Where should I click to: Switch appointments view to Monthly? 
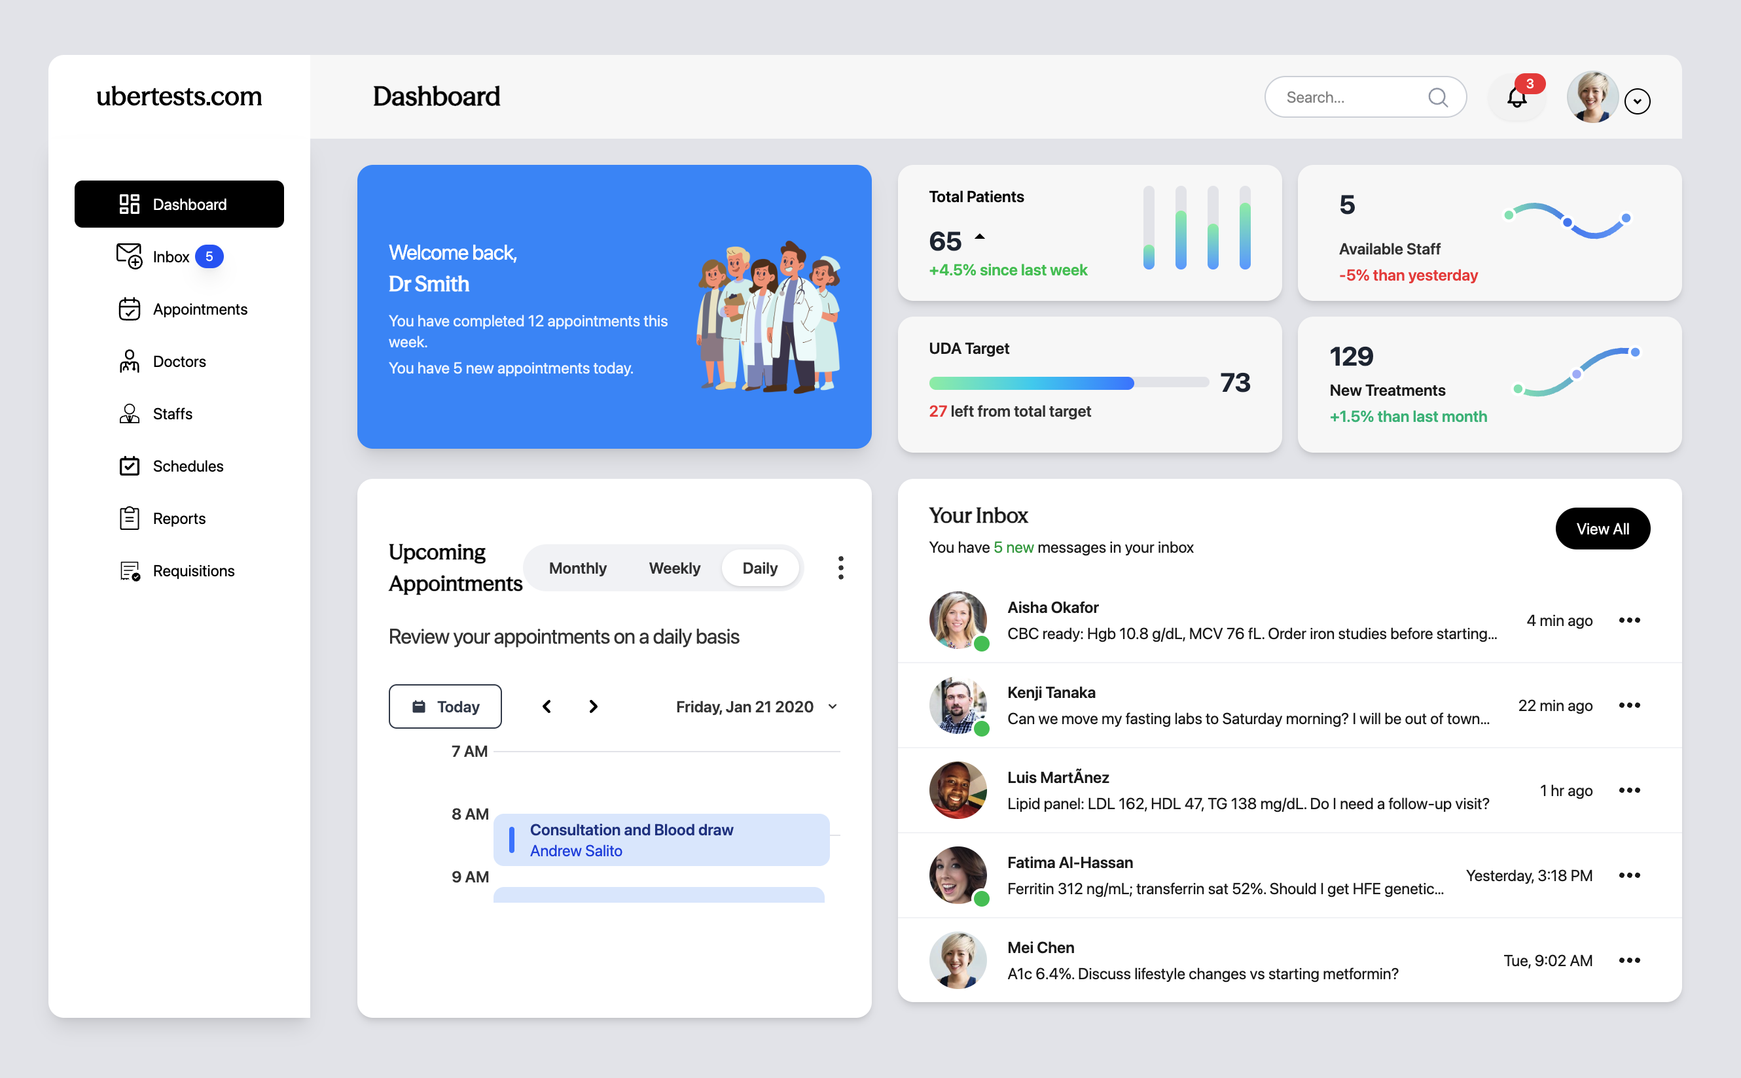578,568
